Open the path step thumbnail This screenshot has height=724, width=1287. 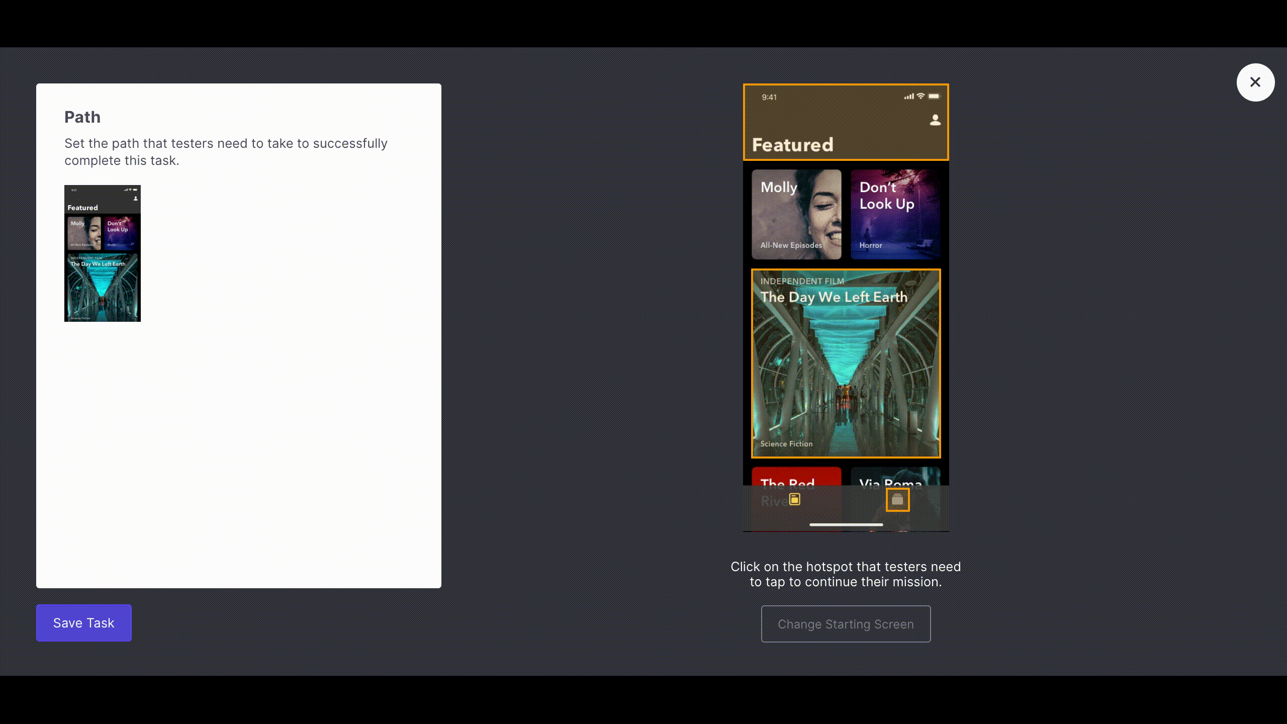tap(103, 253)
